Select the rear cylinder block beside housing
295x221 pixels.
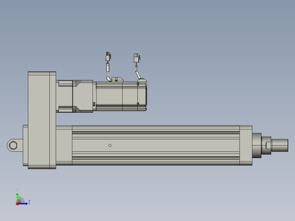[64, 145]
